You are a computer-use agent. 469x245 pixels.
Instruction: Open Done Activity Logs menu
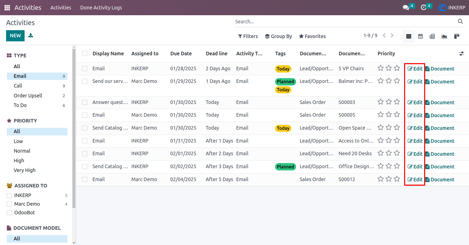(101, 8)
